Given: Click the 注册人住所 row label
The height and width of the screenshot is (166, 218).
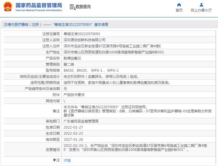Looking at the screenshot, I should click(x=51, y=46).
